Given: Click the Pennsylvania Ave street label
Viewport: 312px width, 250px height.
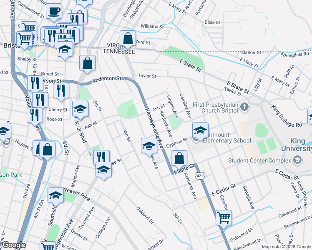Looking at the screenshot, I should [x=154, y=128].
